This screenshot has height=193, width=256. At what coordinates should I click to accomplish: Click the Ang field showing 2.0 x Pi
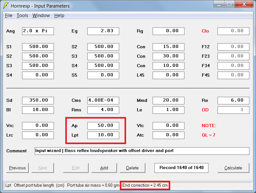[x=38, y=31]
